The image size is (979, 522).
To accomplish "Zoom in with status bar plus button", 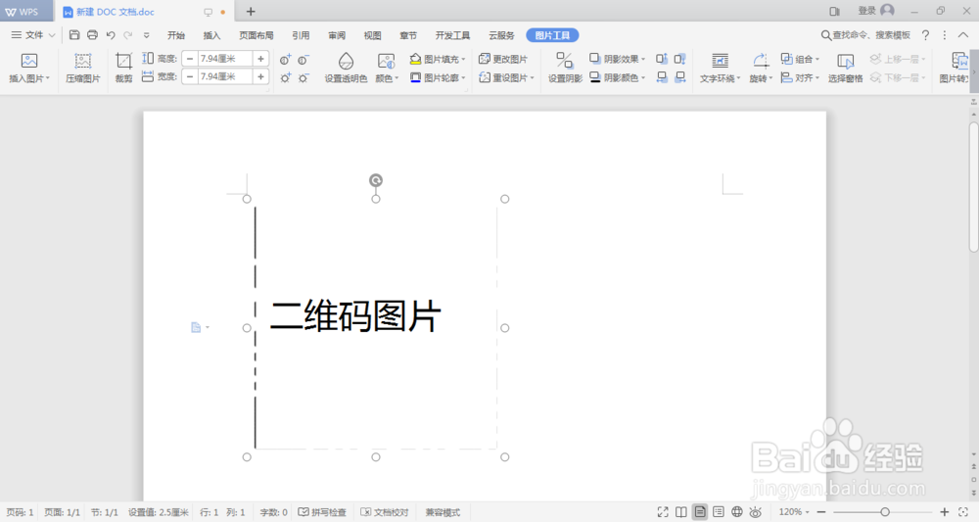I will click(944, 512).
